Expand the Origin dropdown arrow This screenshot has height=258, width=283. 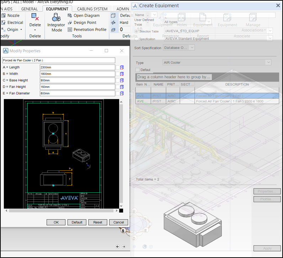click(x=21, y=29)
